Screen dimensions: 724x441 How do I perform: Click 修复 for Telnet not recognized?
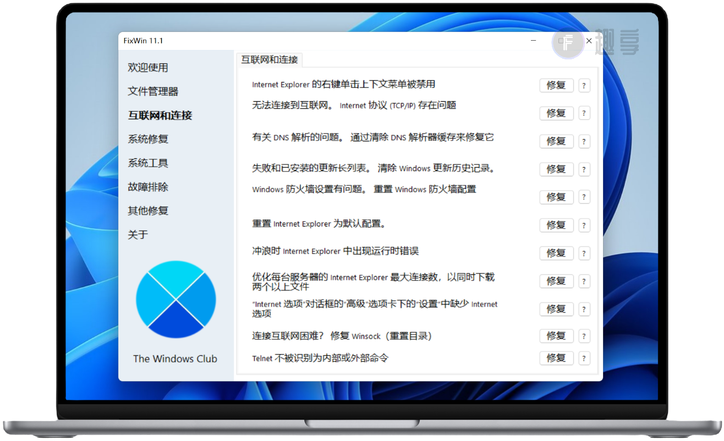pyautogui.click(x=556, y=358)
